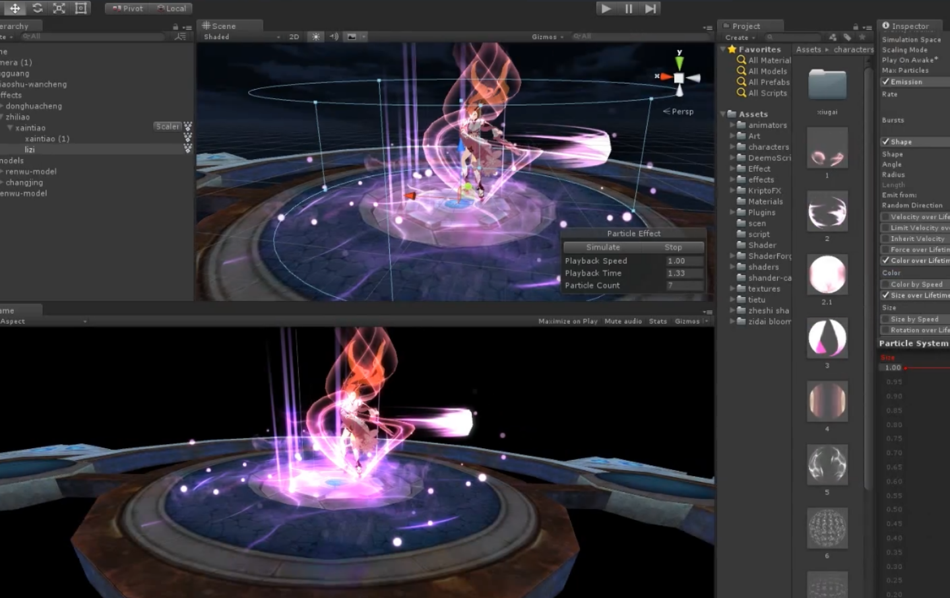Expand the animators folder arrow
This screenshot has height=598, width=950.
[732, 125]
